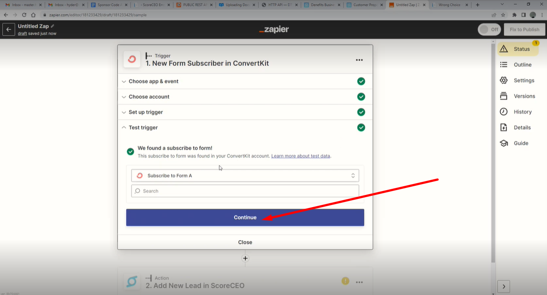Open action step three-dot menu
The height and width of the screenshot is (295, 547).
(359, 282)
